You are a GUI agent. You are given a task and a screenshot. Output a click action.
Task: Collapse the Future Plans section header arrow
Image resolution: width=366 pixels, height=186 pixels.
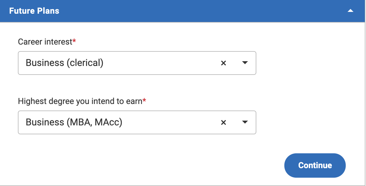click(x=350, y=11)
